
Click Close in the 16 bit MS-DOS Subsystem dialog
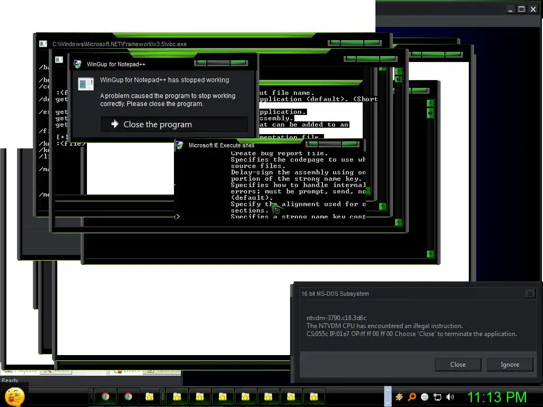[458, 365]
